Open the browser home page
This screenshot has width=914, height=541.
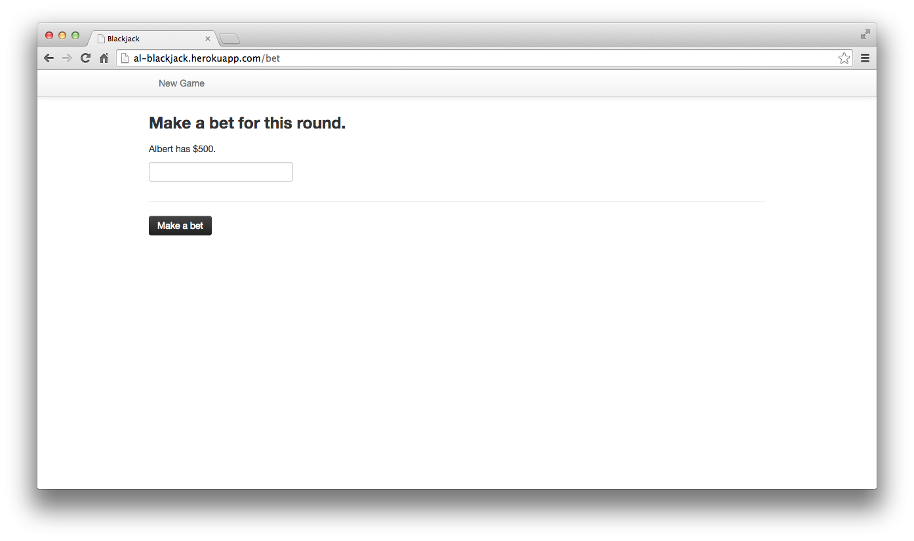point(104,58)
